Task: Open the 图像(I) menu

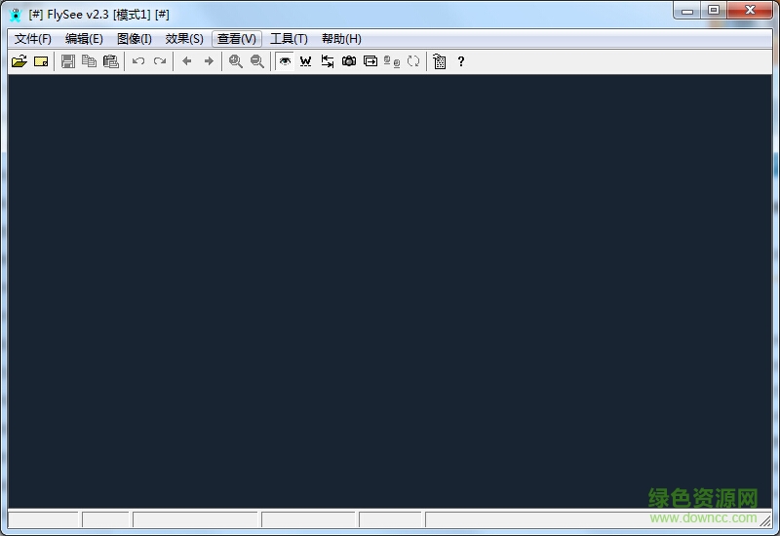Action: click(135, 39)
